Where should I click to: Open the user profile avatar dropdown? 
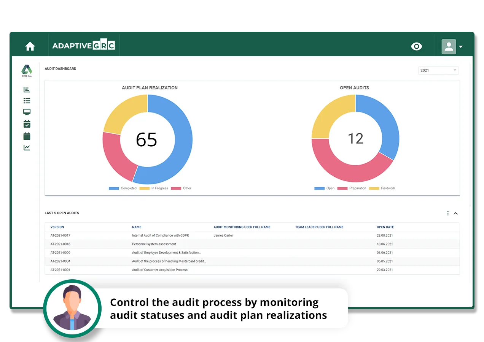(x=452, y=46)
